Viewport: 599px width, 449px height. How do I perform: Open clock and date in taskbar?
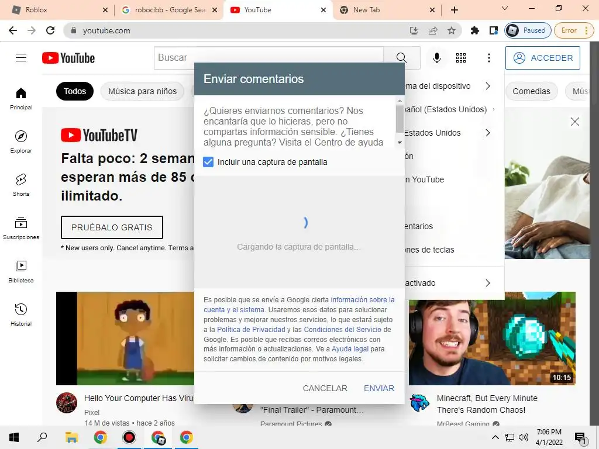pos(549,437)
